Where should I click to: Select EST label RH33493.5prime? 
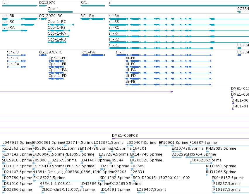pos(221,166)
